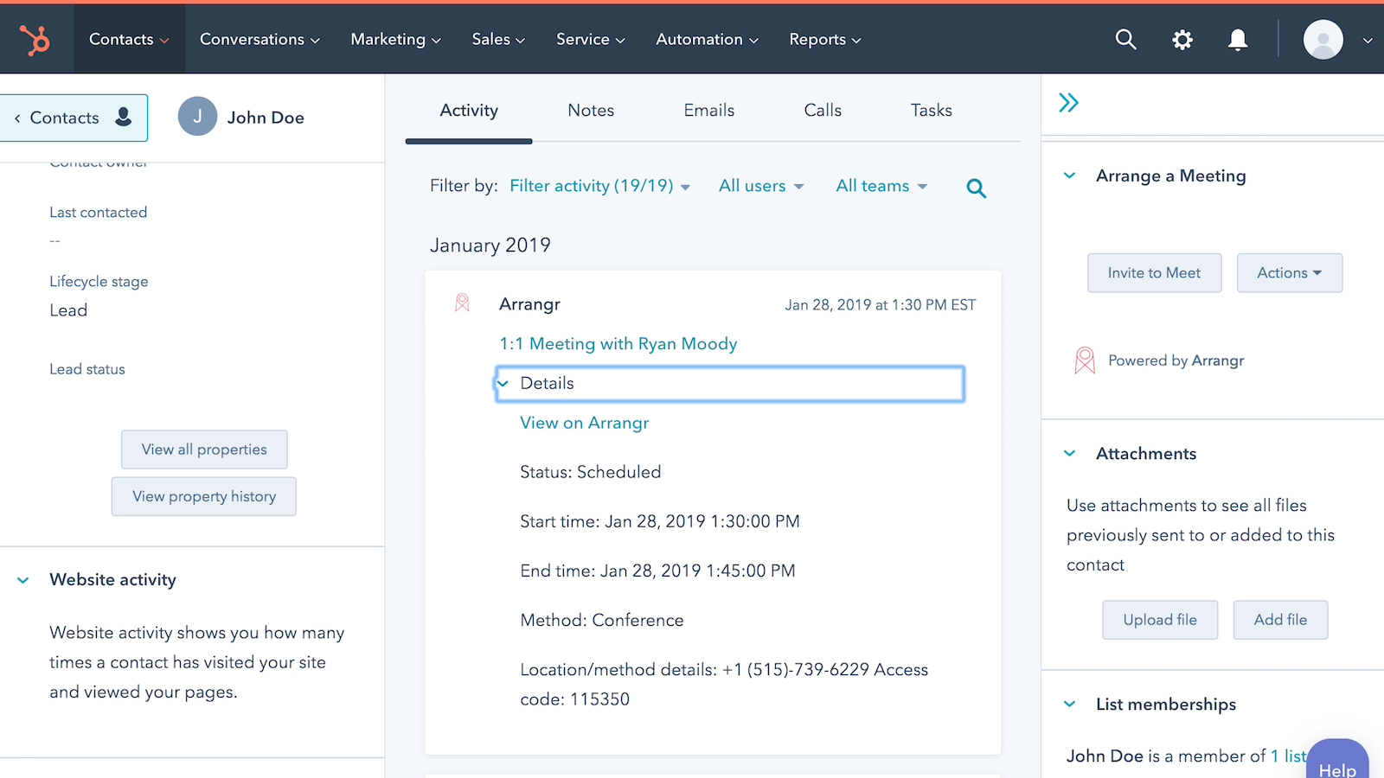Open the activity search magnifier in the timeline

[976, 187]
